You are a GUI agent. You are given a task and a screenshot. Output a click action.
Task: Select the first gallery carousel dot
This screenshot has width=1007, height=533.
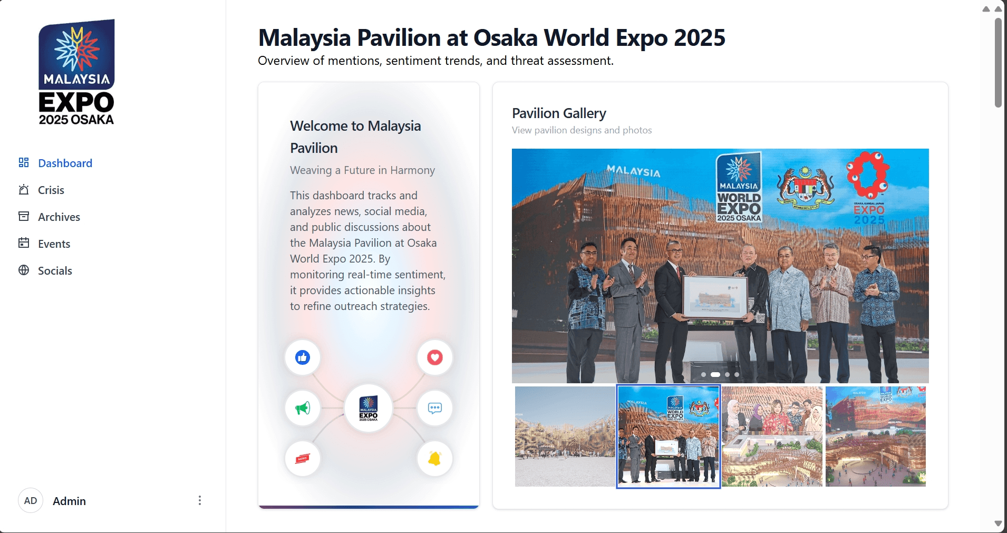pos(704,375)
